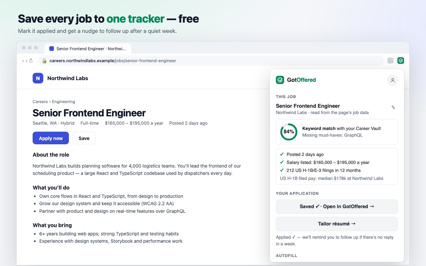Open the Careers breadcrumb link

[x=40, y=102]
